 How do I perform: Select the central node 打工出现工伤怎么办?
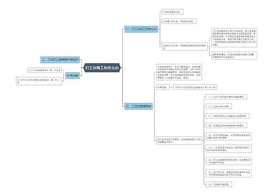(102, 68)
